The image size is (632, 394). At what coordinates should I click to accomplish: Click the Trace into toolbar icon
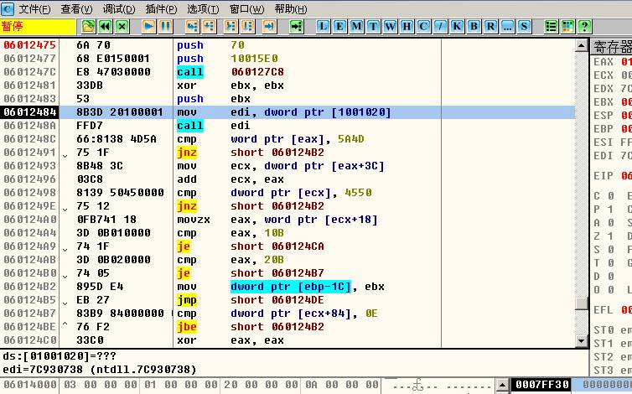pyautogui.click(x=231, y=27)
